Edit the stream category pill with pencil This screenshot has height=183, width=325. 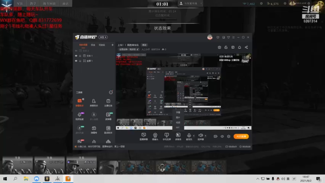[128, 49]
